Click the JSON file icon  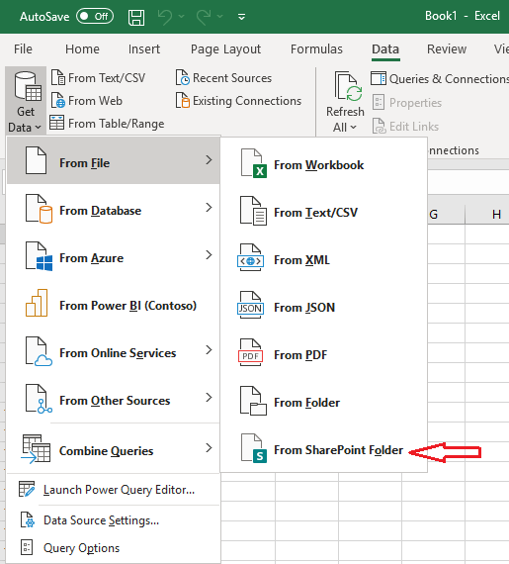[x=251, y=306]
